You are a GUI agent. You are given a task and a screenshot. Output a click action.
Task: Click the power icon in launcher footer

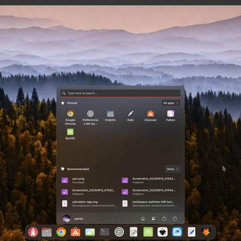pos(175,219)
